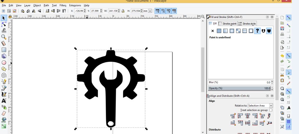The width and height of the screenshot is (299, 134).
Task: Flip selection horizontally
Action: 34,11
